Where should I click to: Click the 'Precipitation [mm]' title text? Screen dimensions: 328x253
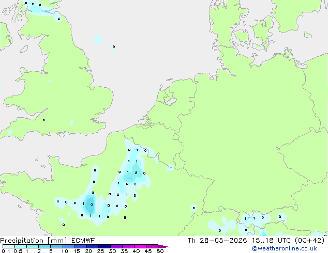pos(33,241)
